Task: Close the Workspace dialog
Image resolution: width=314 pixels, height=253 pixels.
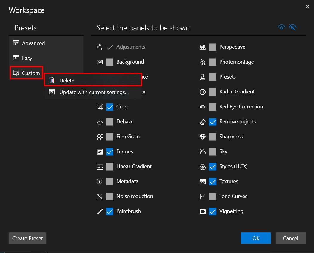Action: click(307, 7)
